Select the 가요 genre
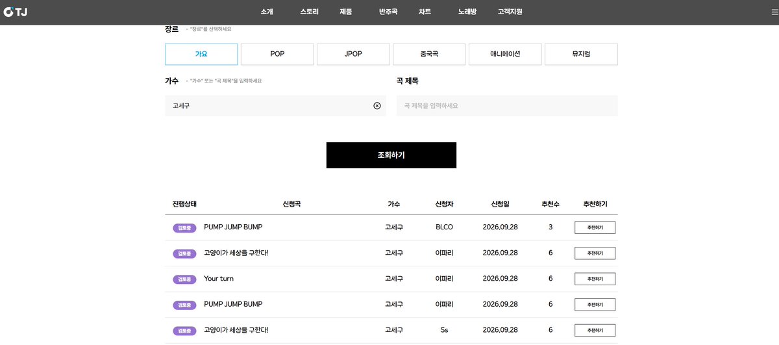This screenshot has height=345, width=779. click(201, 55)
